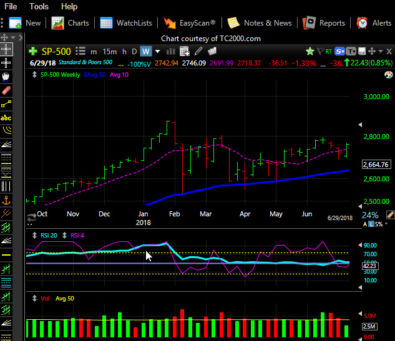Choose the yellow trendline drawing tool
Screen dimensions: 395x341
point(6,103)
